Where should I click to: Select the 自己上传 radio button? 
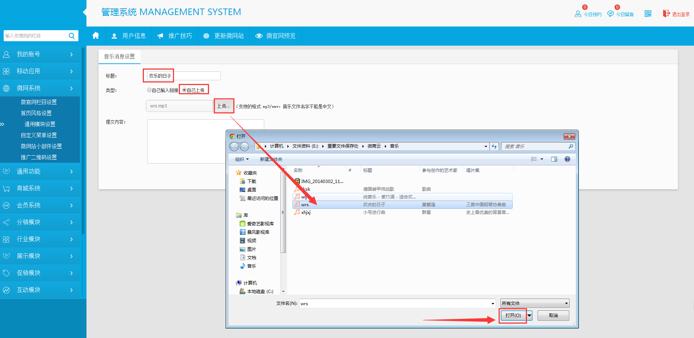(x=184, y=90)
